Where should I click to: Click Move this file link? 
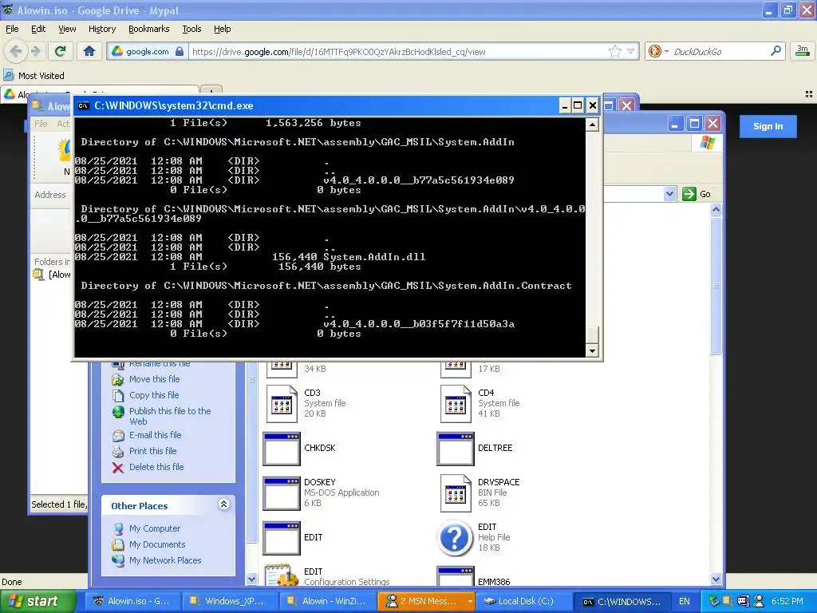pos(154,379)
